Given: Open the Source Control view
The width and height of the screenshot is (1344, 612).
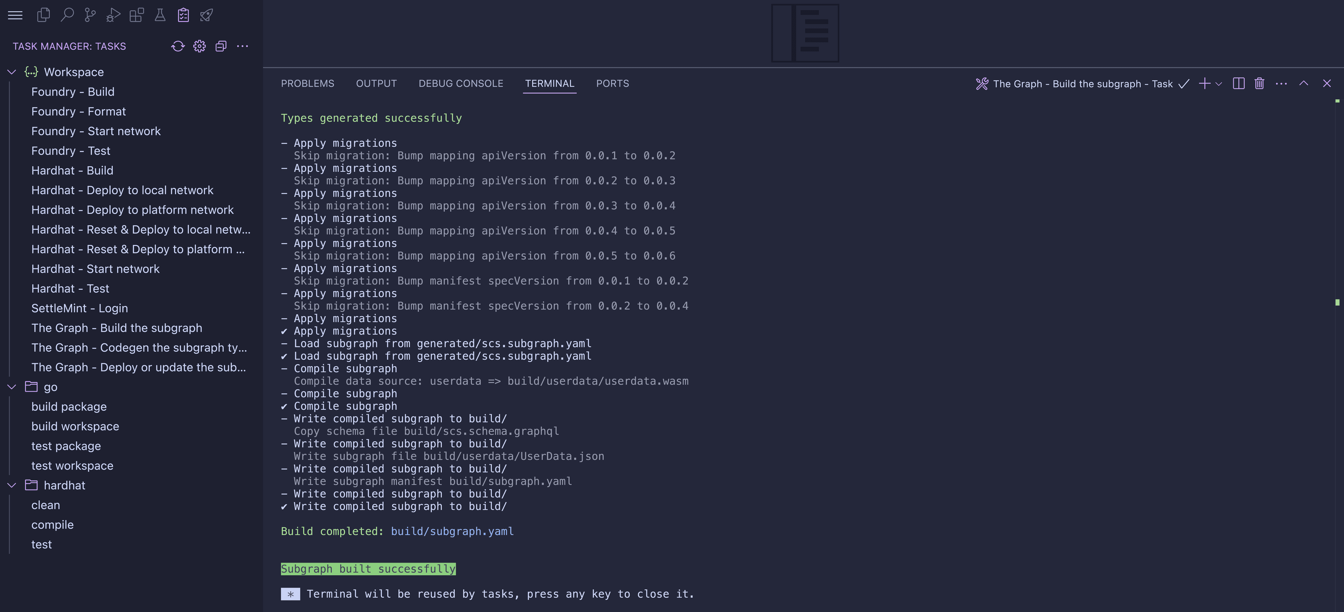Looking at the screenshot, I should (x=90, y=15).
